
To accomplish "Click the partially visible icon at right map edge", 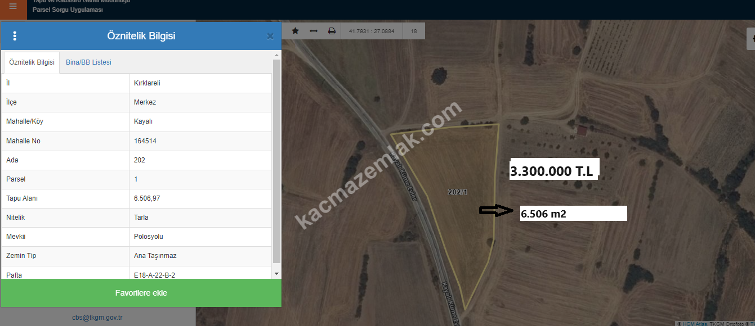I will tap(751, 39).
